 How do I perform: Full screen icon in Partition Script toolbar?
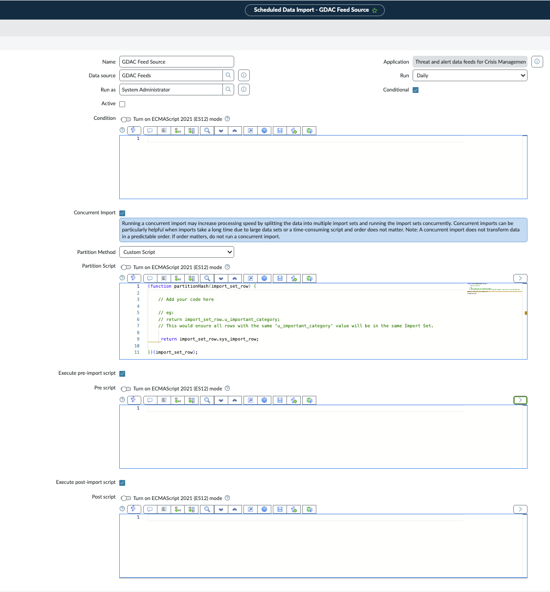pos(250,278)
